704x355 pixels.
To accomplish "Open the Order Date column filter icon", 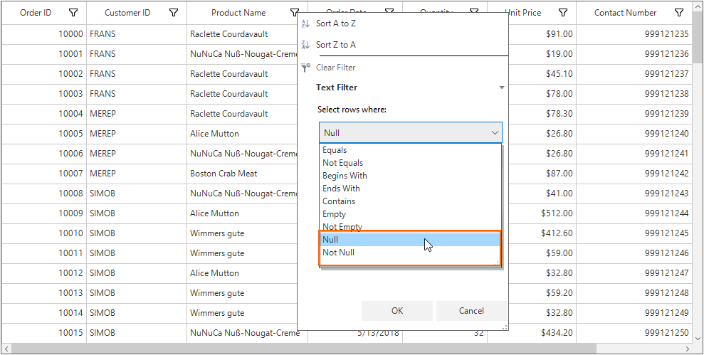I will click(x=389, y=11).
